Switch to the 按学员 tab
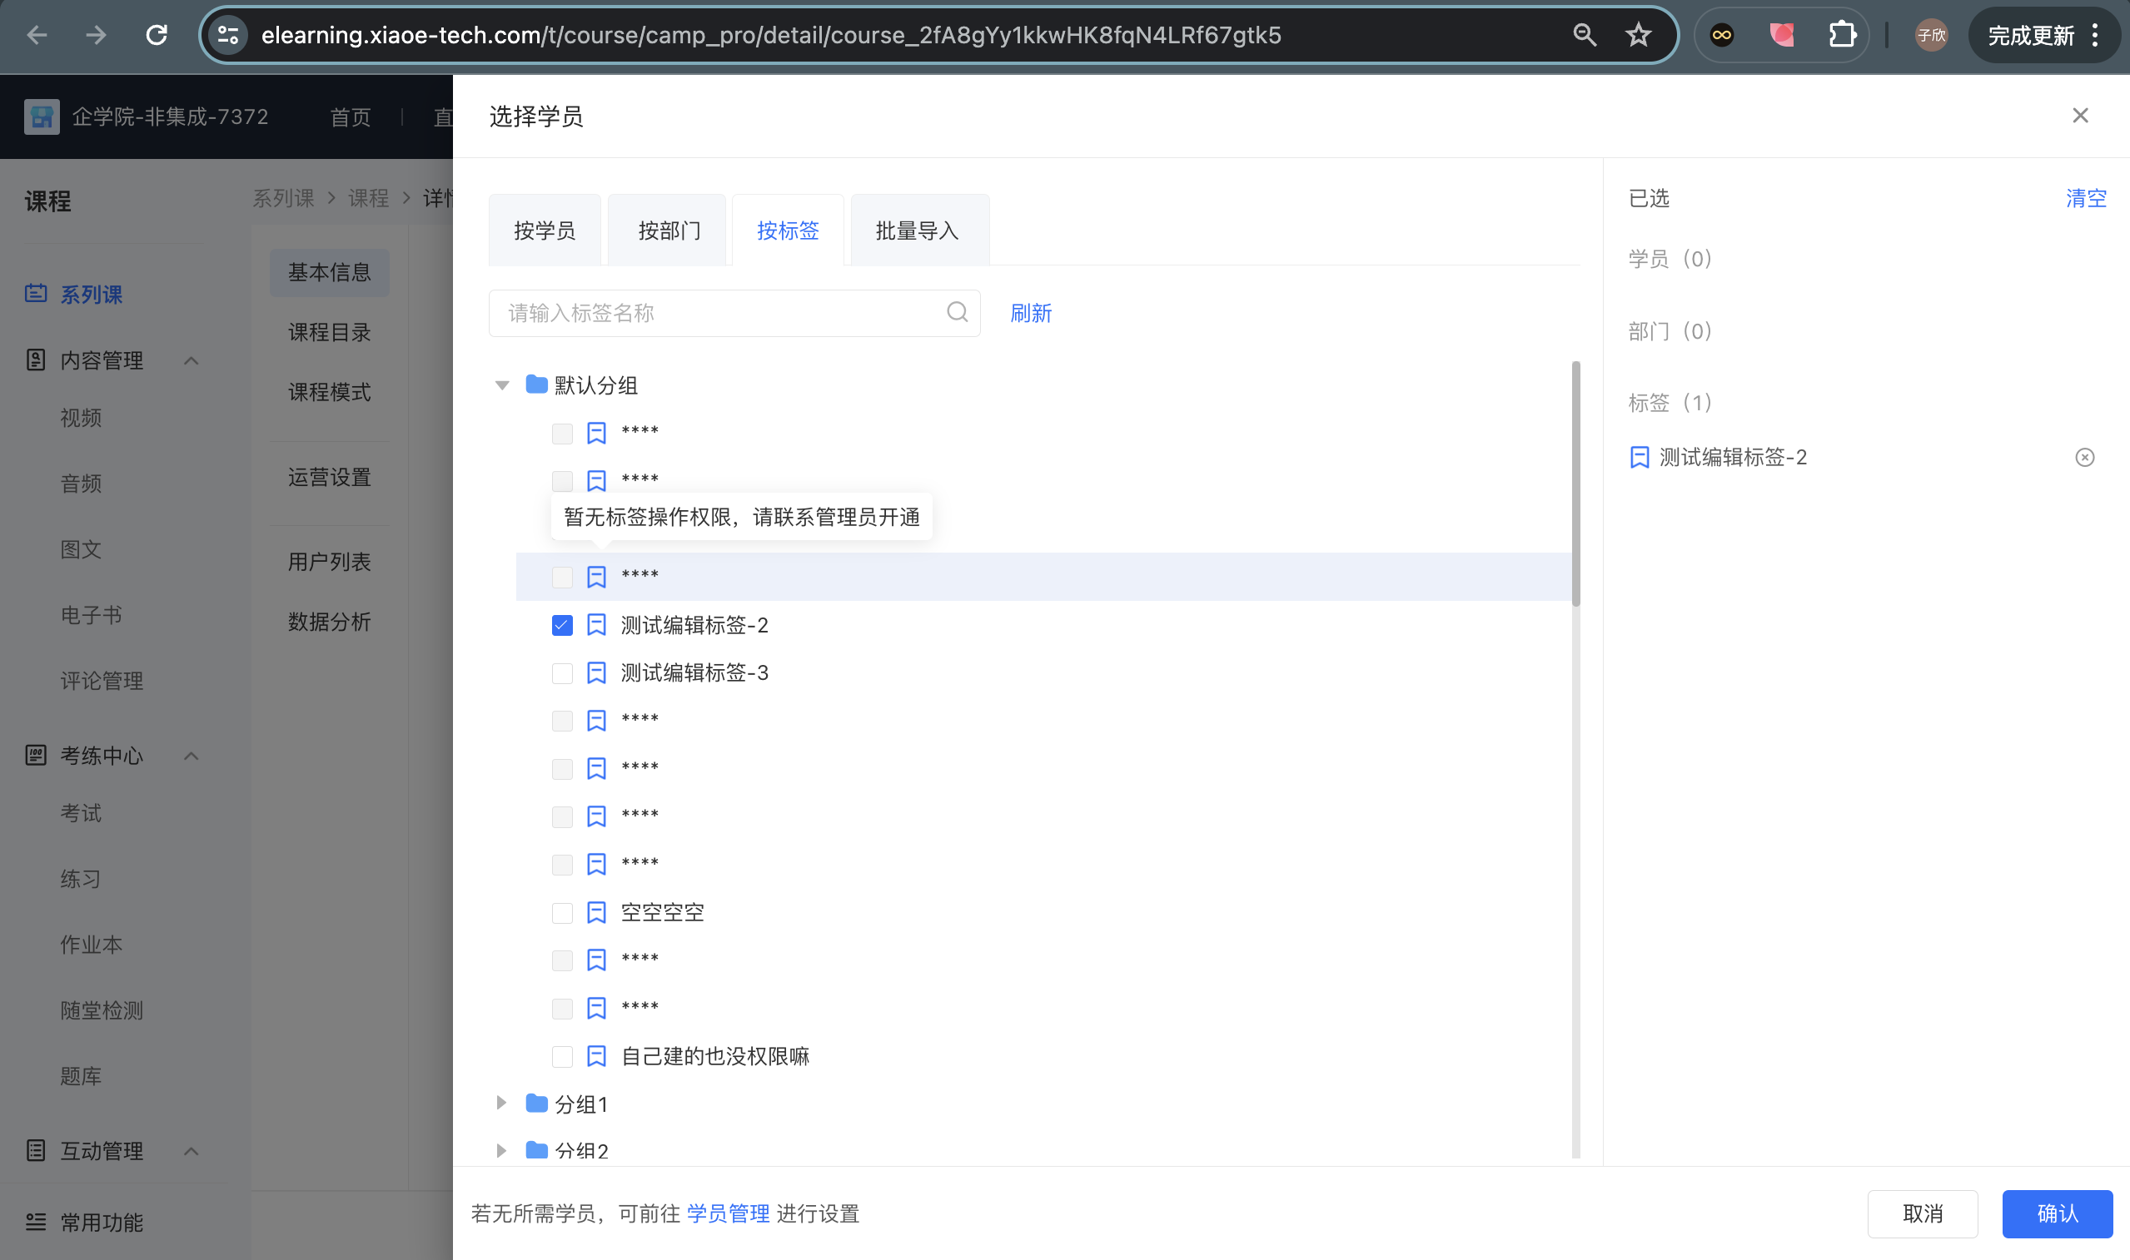The height and width of the screenshot is (1260, 2130). (x=545, y=230)
